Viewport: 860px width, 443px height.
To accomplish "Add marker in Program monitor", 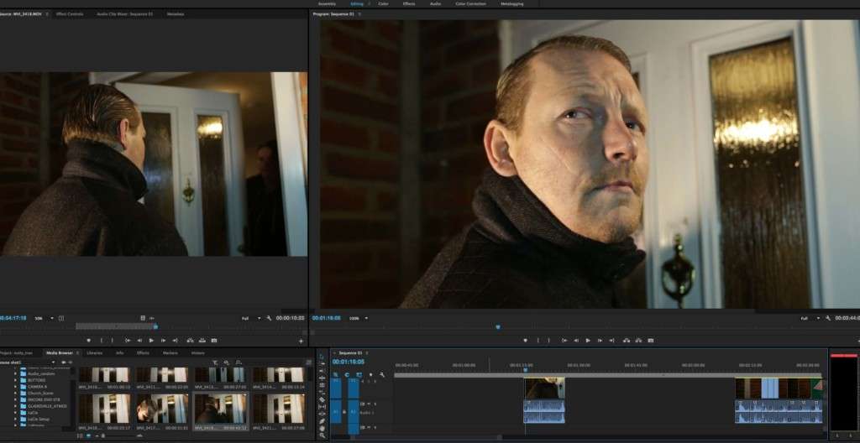I will point(525,341).
